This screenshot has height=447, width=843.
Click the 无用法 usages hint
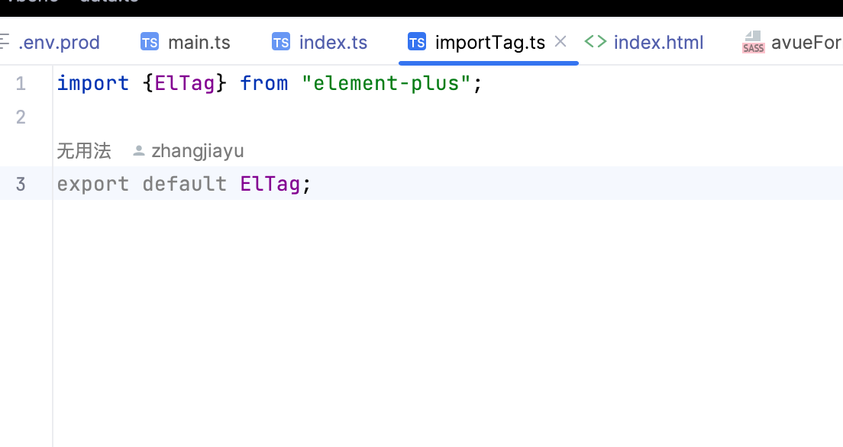[x=84, y=151]
